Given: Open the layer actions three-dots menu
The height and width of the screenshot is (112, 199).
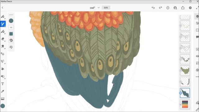Looking at the screenshot, I should coord(197,77).
